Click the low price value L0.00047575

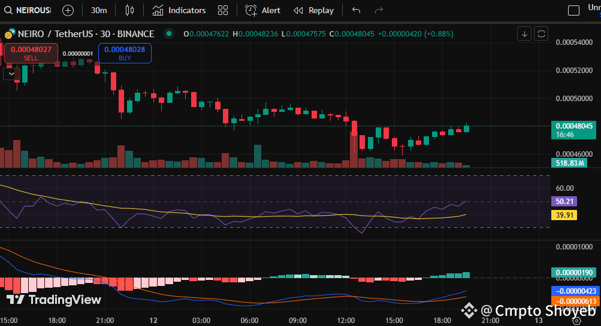pos(304,34)
